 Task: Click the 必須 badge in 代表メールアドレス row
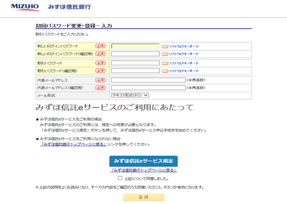pos(101,80)
